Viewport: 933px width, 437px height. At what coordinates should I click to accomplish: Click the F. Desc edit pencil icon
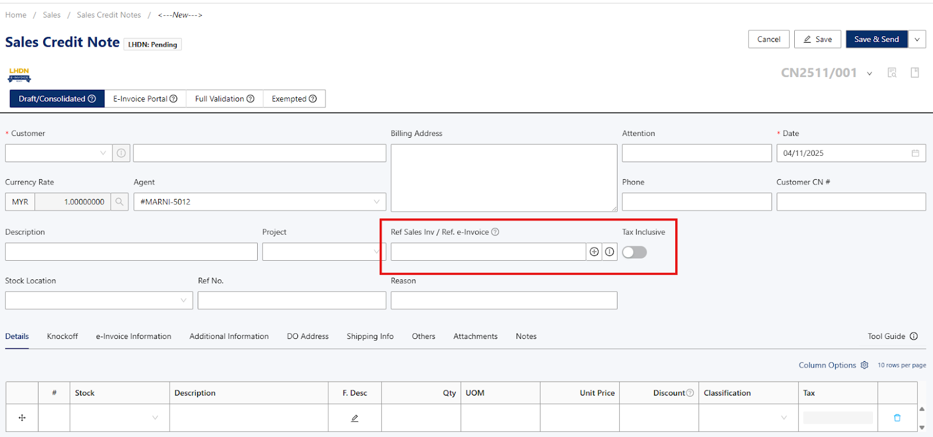(x=355, y=418)
